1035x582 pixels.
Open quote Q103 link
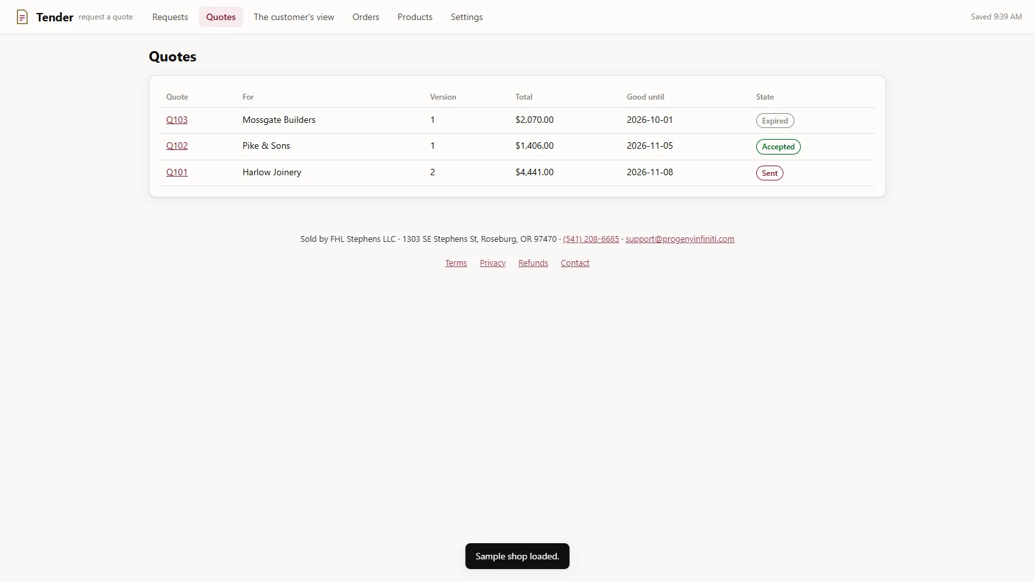click(177, 120)
